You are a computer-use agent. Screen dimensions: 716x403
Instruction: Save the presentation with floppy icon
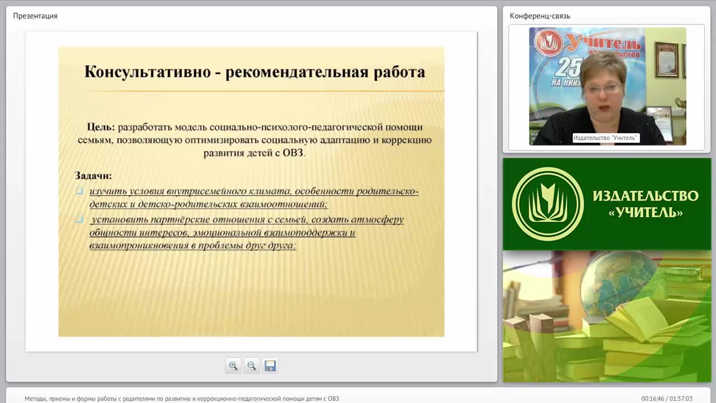[270, 365]
